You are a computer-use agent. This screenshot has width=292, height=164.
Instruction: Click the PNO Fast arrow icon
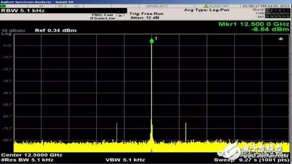120,15
